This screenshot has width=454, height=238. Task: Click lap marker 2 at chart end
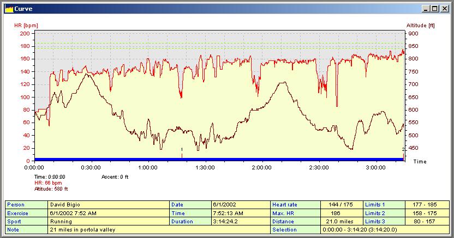pyautogui.click(x=403, y=150)
